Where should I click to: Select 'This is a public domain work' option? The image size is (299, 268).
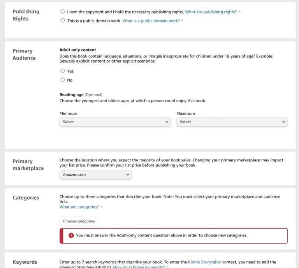(63, 20)
